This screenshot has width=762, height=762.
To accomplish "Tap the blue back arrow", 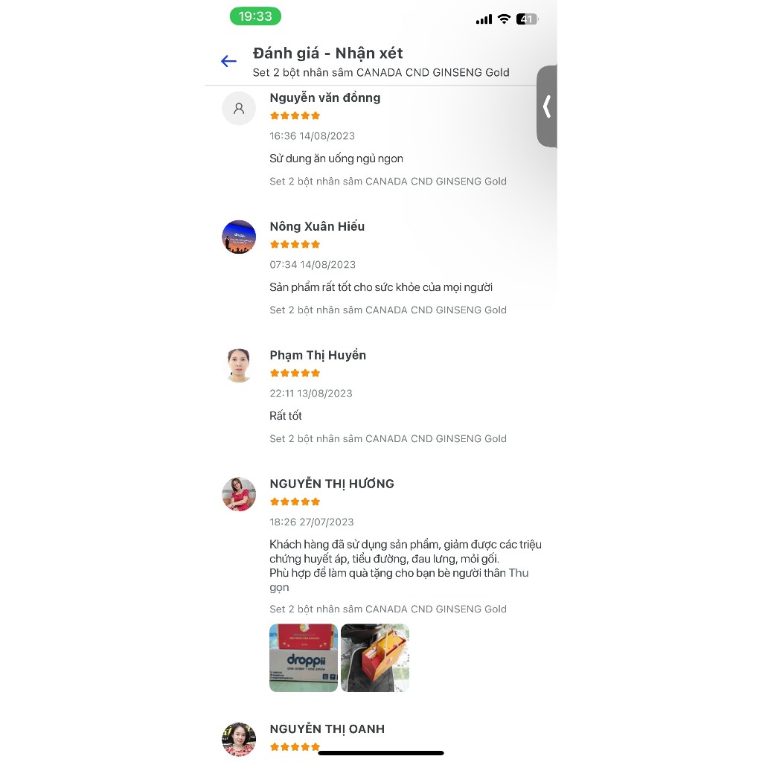I will tap(228, 61).
